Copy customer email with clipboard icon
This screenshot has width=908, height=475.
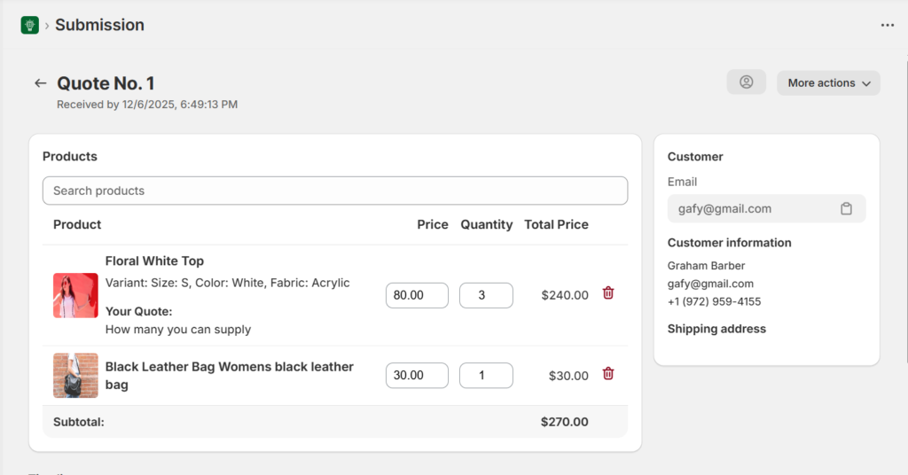(x=846, y=209)
